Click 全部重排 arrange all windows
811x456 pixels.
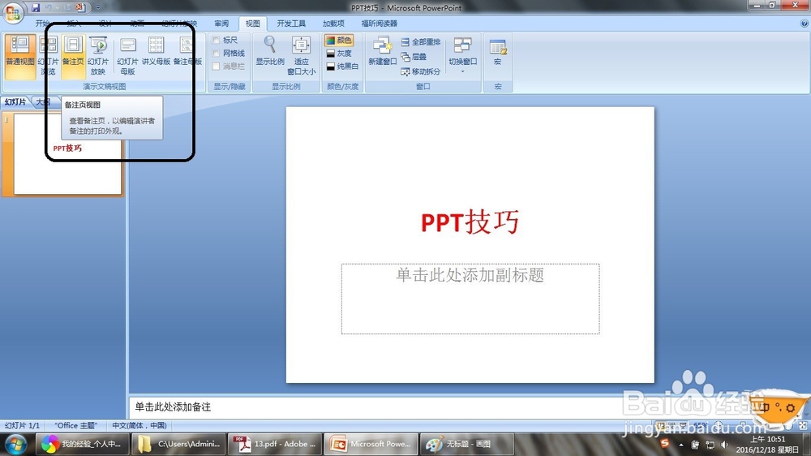[x=420, y=42]
